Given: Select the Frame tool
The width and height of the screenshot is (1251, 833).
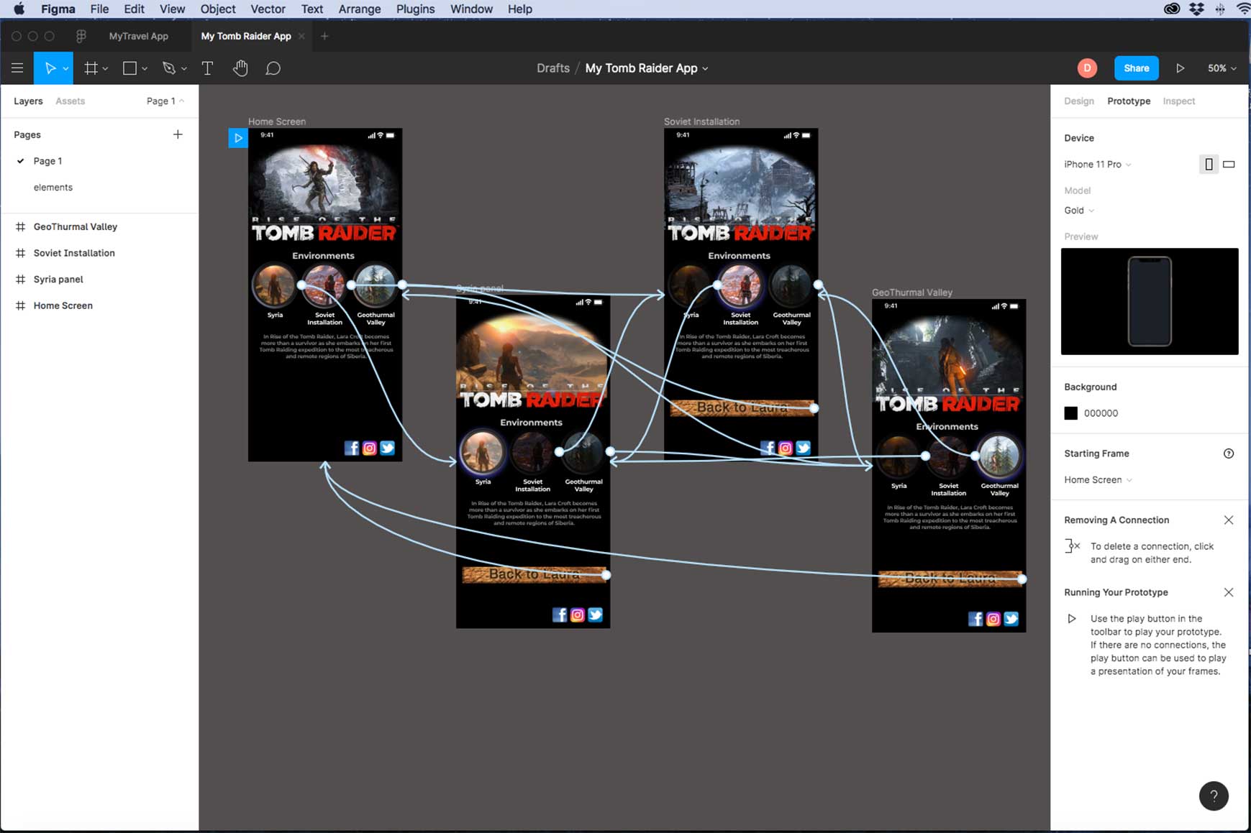Looking at the screenshot, I should click(x=91, y=68).
